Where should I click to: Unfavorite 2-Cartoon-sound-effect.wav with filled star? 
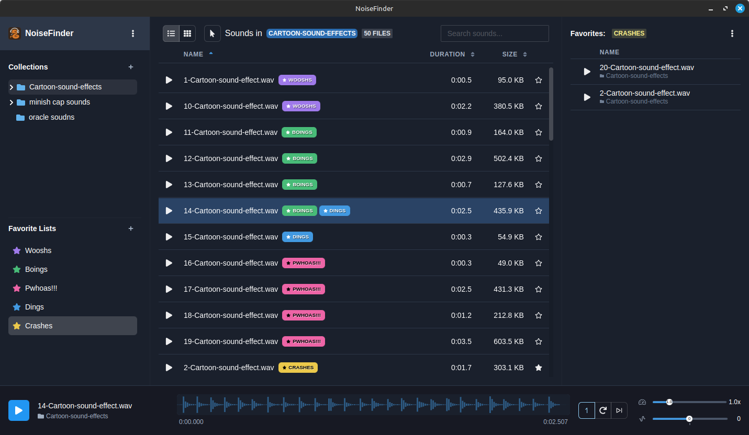tap(539, 368)
